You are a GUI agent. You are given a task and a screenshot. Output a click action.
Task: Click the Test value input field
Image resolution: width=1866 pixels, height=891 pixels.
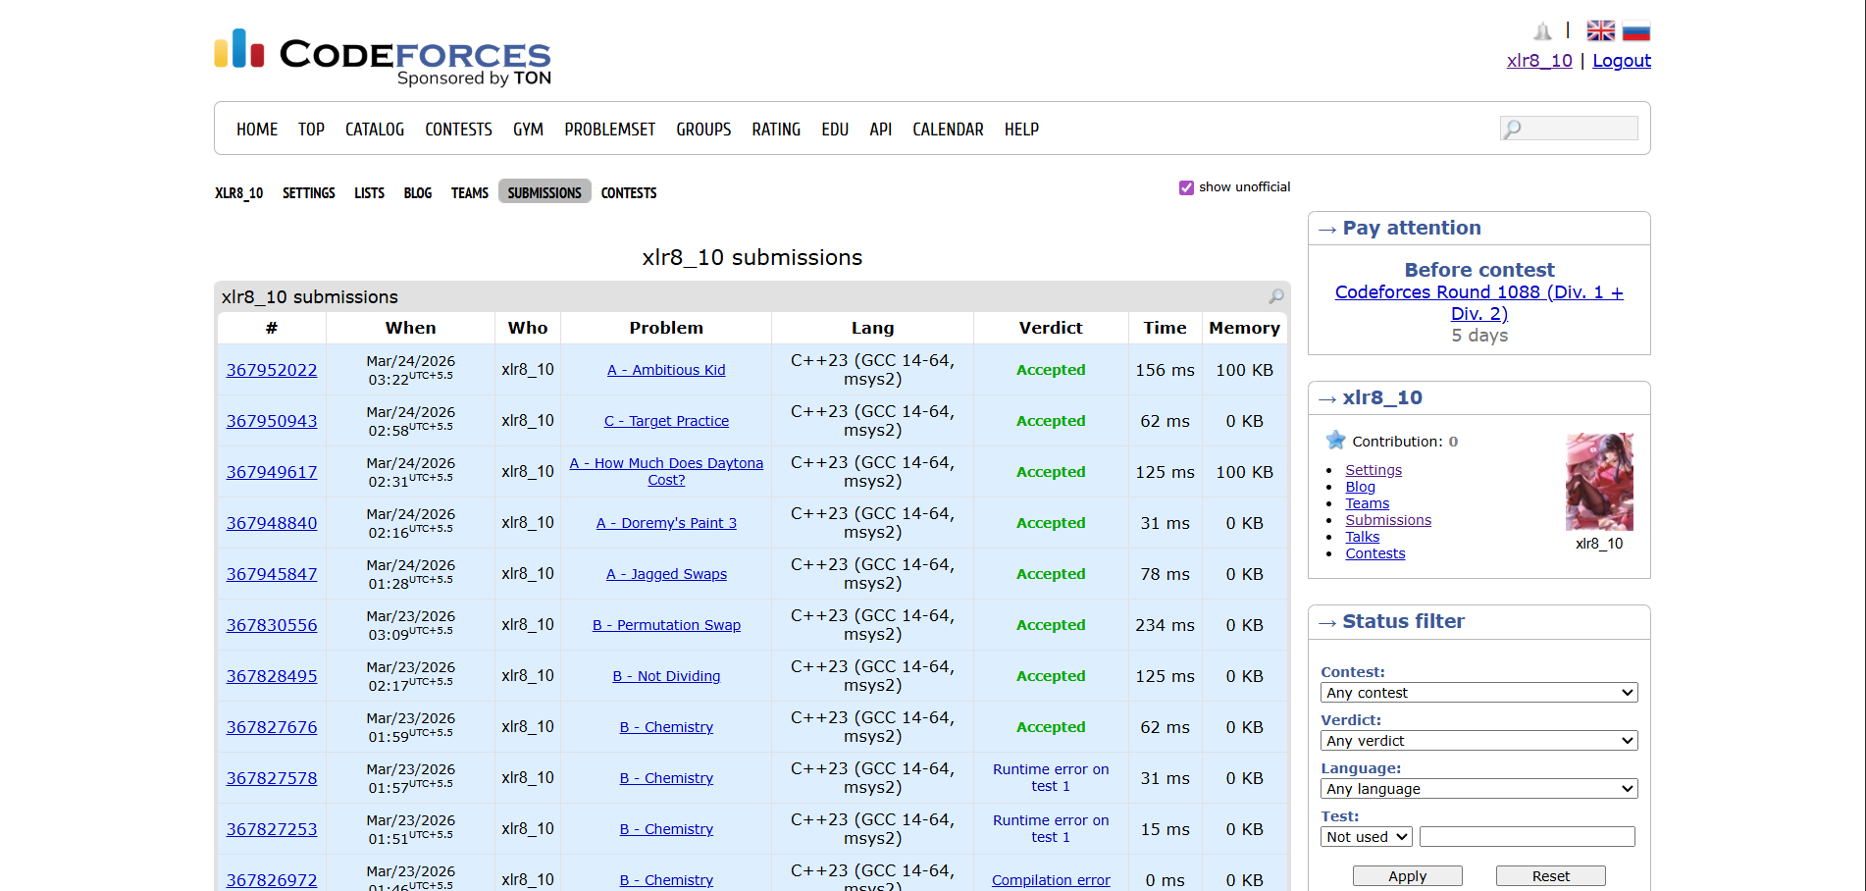(1527, 837)
